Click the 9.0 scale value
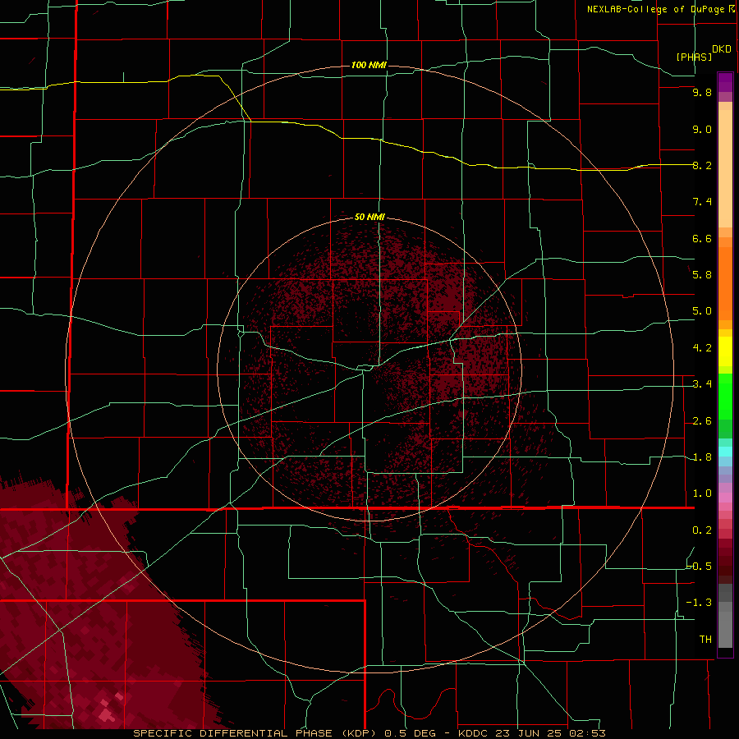The image size is (739, 739). (702, 129)
